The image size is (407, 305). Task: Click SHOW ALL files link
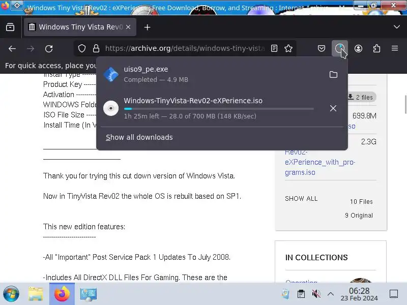(301, 199)
